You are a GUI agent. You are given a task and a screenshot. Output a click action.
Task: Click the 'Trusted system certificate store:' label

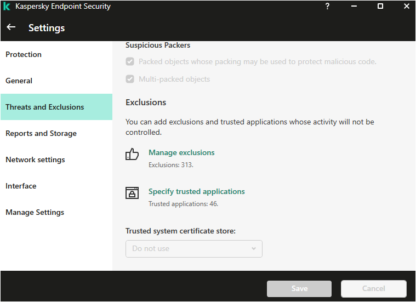point(180,231)
